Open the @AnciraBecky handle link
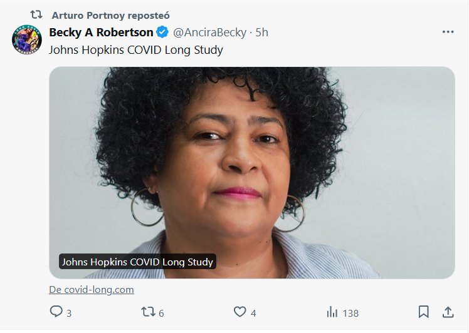Screen dimensions: 469x333 pos(210,33)
